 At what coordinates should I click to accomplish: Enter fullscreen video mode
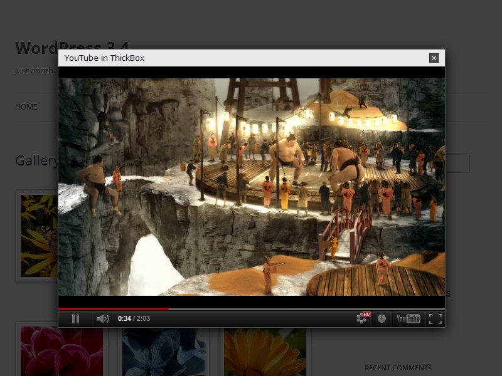pyautogui.click(x=435, y=319)
